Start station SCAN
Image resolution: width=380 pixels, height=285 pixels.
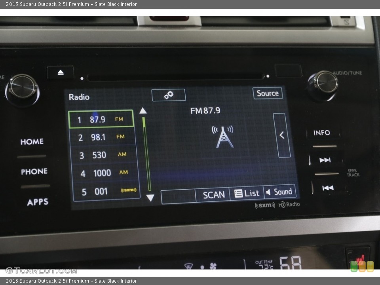tap(213, 195)
